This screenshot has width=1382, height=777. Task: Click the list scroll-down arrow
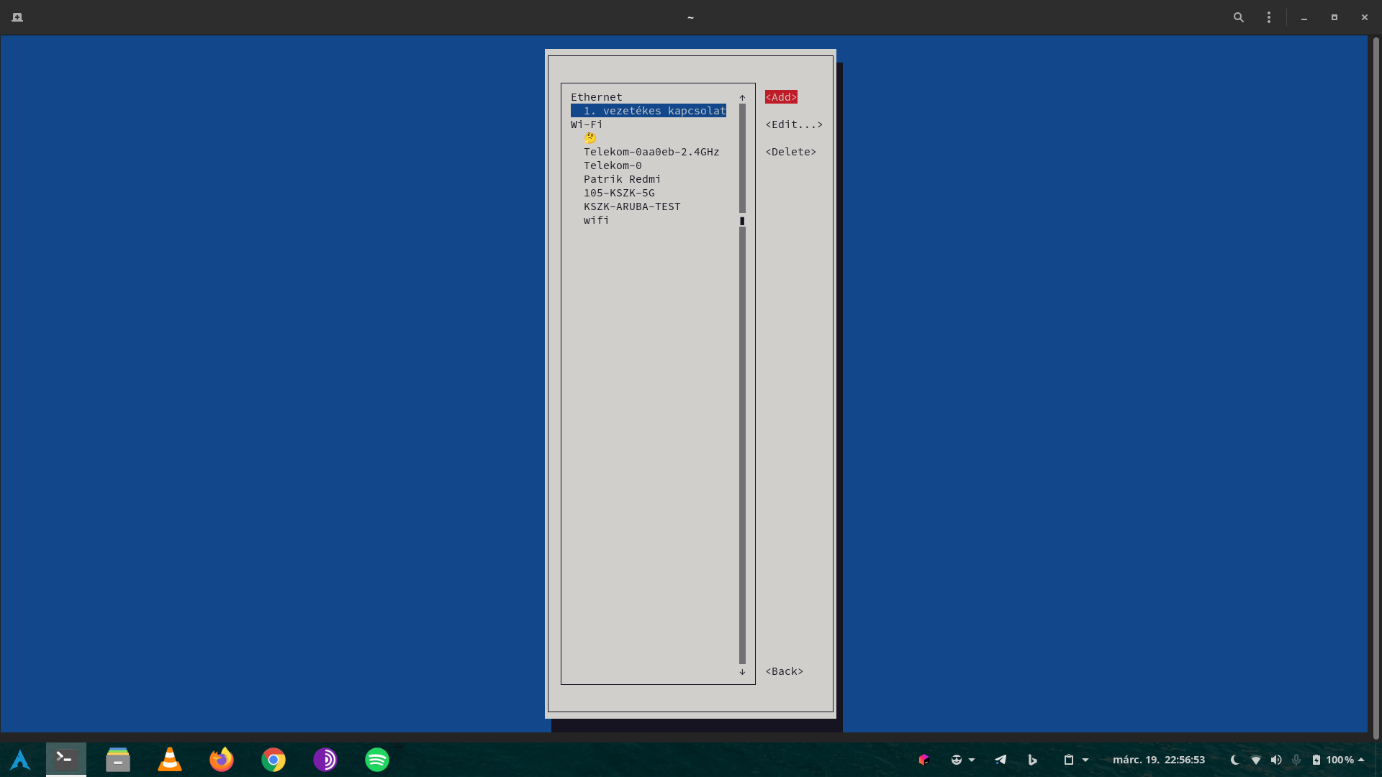(742, 672)
